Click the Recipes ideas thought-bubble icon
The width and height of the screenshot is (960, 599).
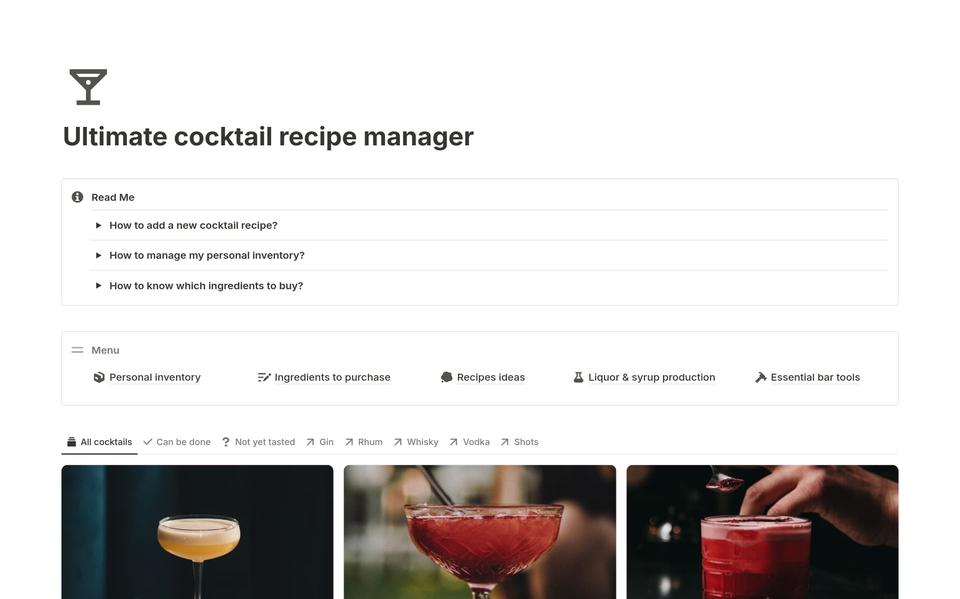click(x=446, y=377)
